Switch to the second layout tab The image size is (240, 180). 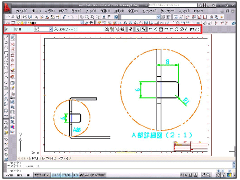(64, 158)
